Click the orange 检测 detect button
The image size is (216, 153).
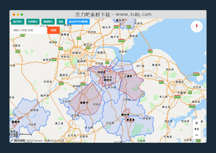53,30
